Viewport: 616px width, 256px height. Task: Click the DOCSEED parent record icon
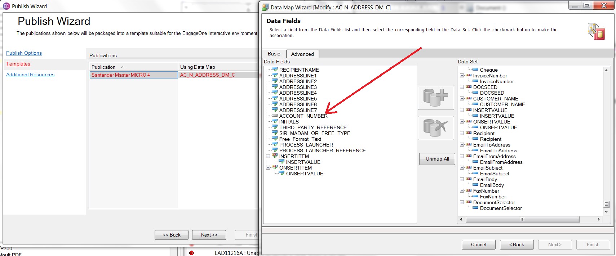(469, 87)
